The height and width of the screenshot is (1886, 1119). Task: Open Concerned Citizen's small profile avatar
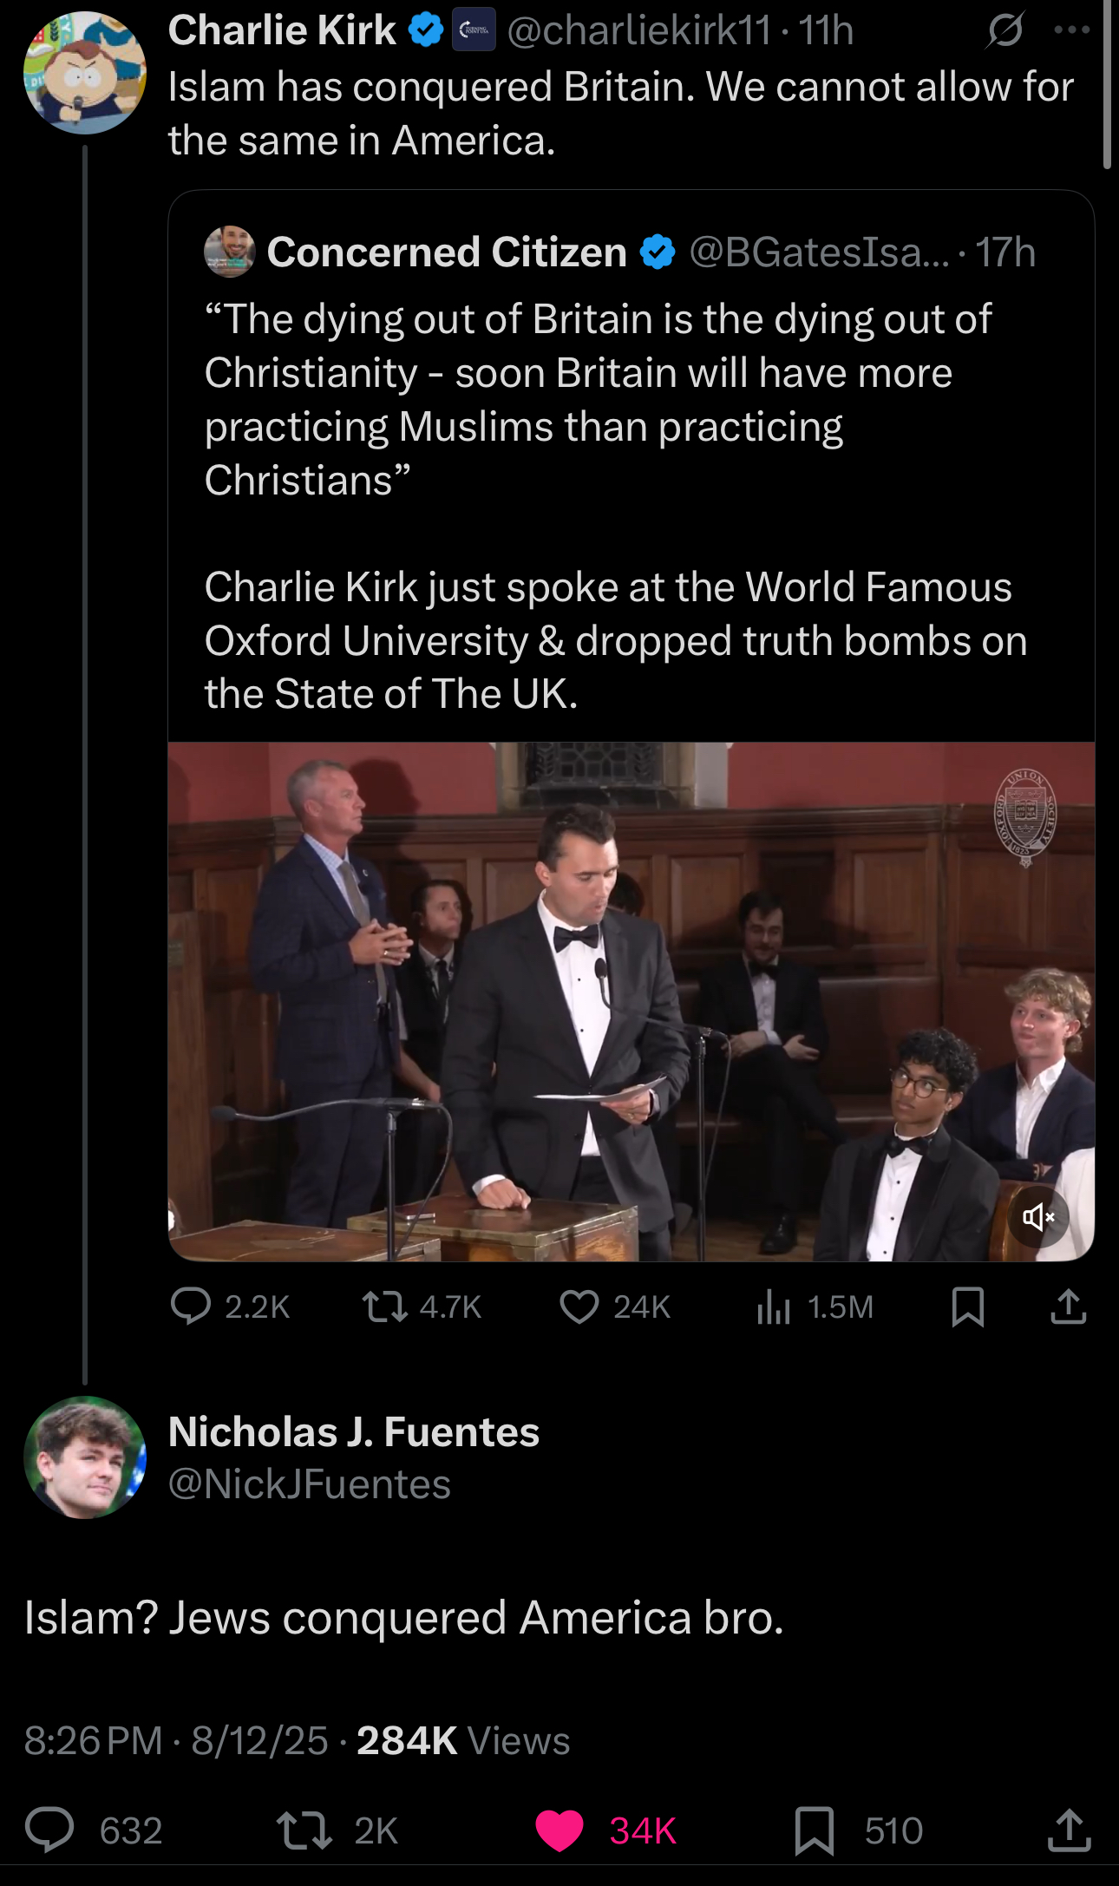coord(229,252)
